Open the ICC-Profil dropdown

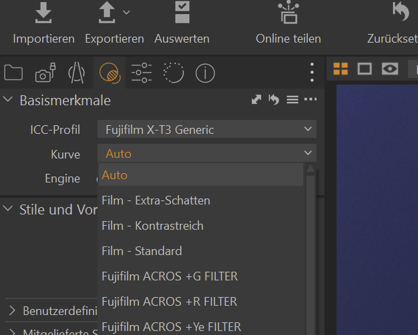[206, 129]
